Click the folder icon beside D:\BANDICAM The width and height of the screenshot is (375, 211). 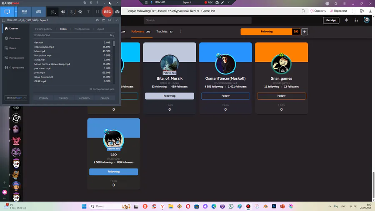[x=111, y=35]
